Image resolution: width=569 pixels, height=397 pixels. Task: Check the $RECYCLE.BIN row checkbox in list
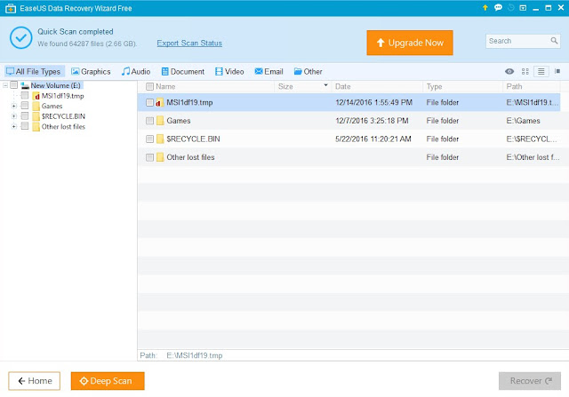point(149,139)
